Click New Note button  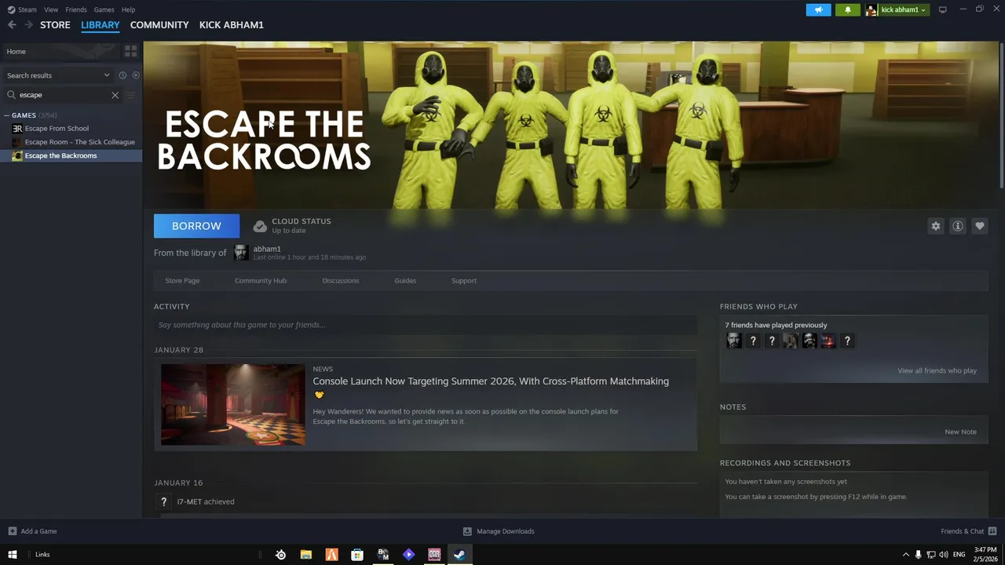pos(960,432)
